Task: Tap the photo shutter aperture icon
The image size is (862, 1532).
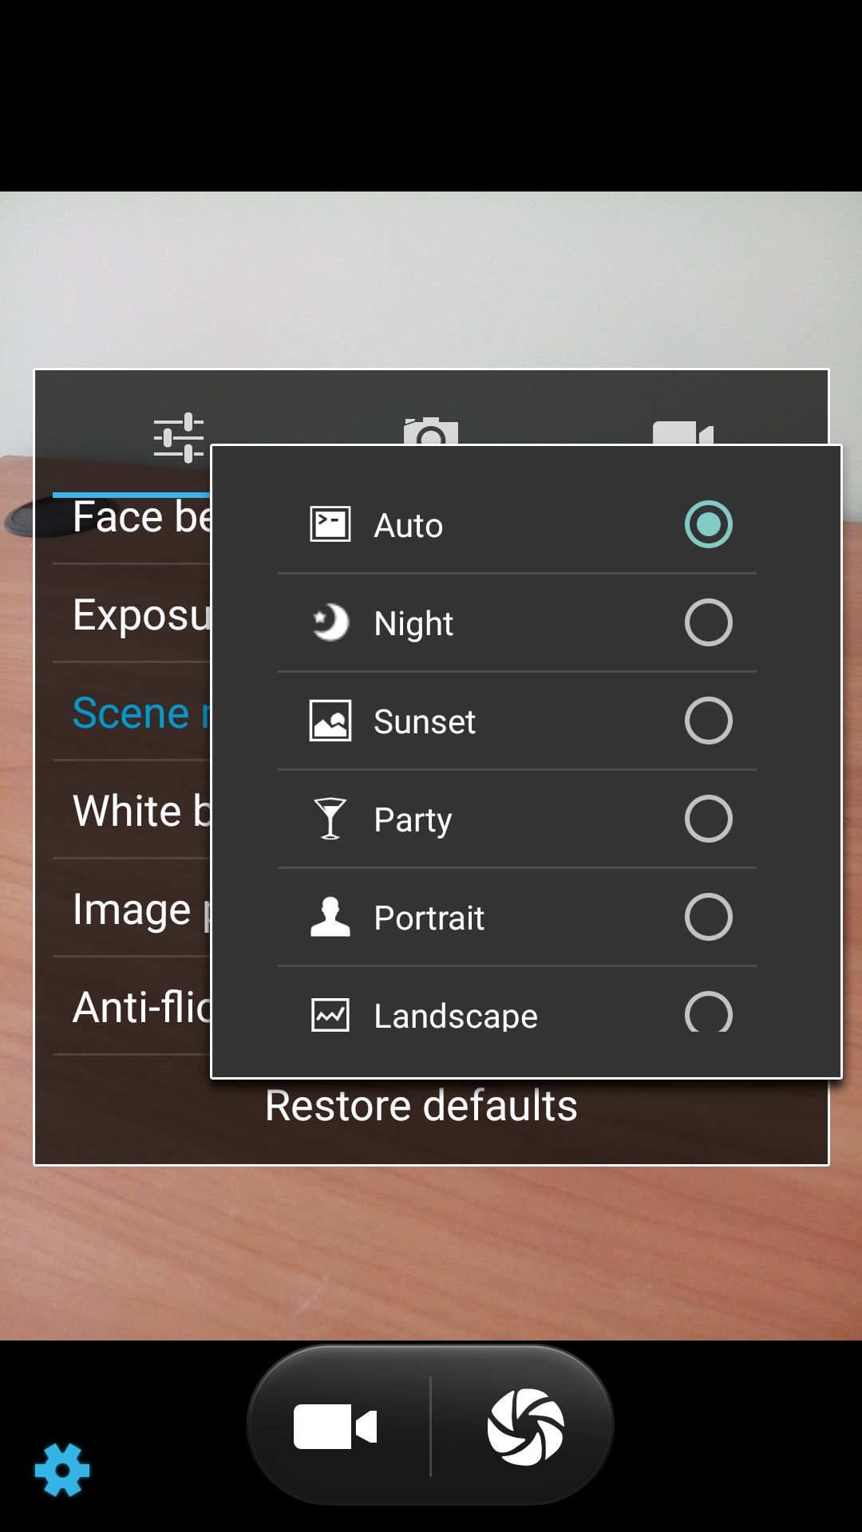Action: [525, 1427]
